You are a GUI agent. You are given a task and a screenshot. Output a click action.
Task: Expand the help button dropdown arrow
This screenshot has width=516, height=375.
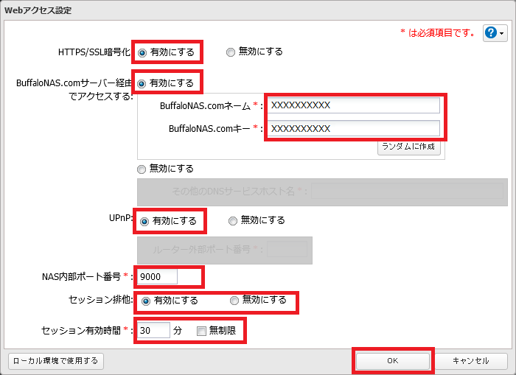(x=501, y=33)
